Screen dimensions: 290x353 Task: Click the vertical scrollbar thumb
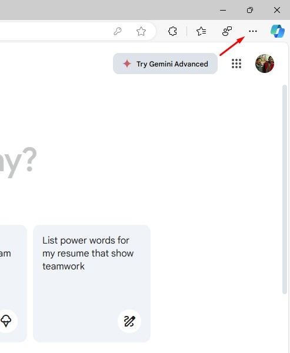pyautogui.click(x=285, y=189)
